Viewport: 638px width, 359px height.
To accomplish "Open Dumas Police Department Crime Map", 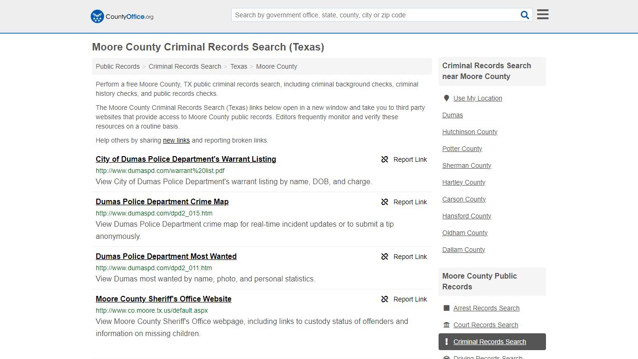I will (162, 201).
